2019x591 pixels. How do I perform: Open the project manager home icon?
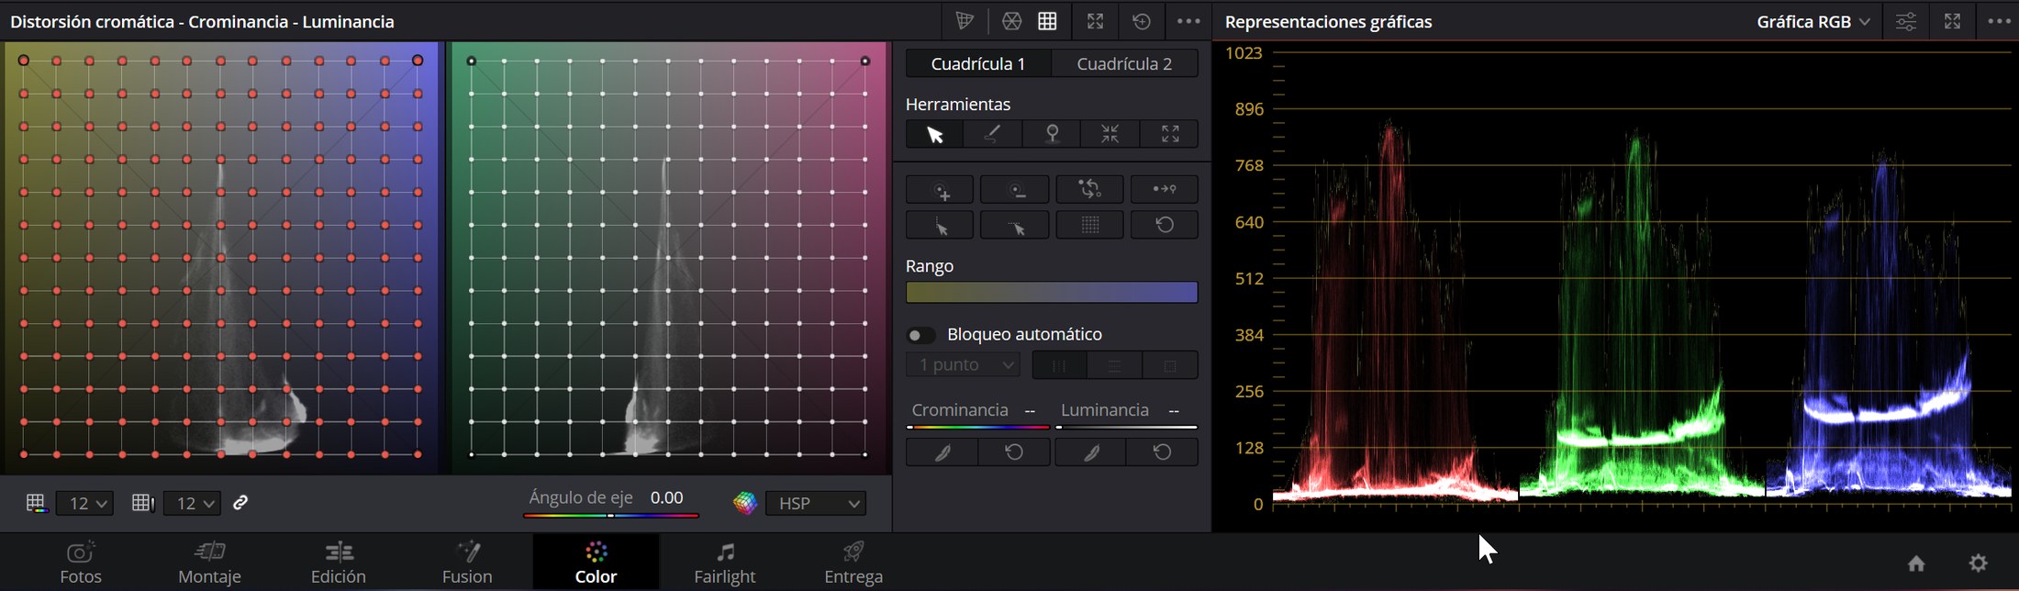(1916, 563)
